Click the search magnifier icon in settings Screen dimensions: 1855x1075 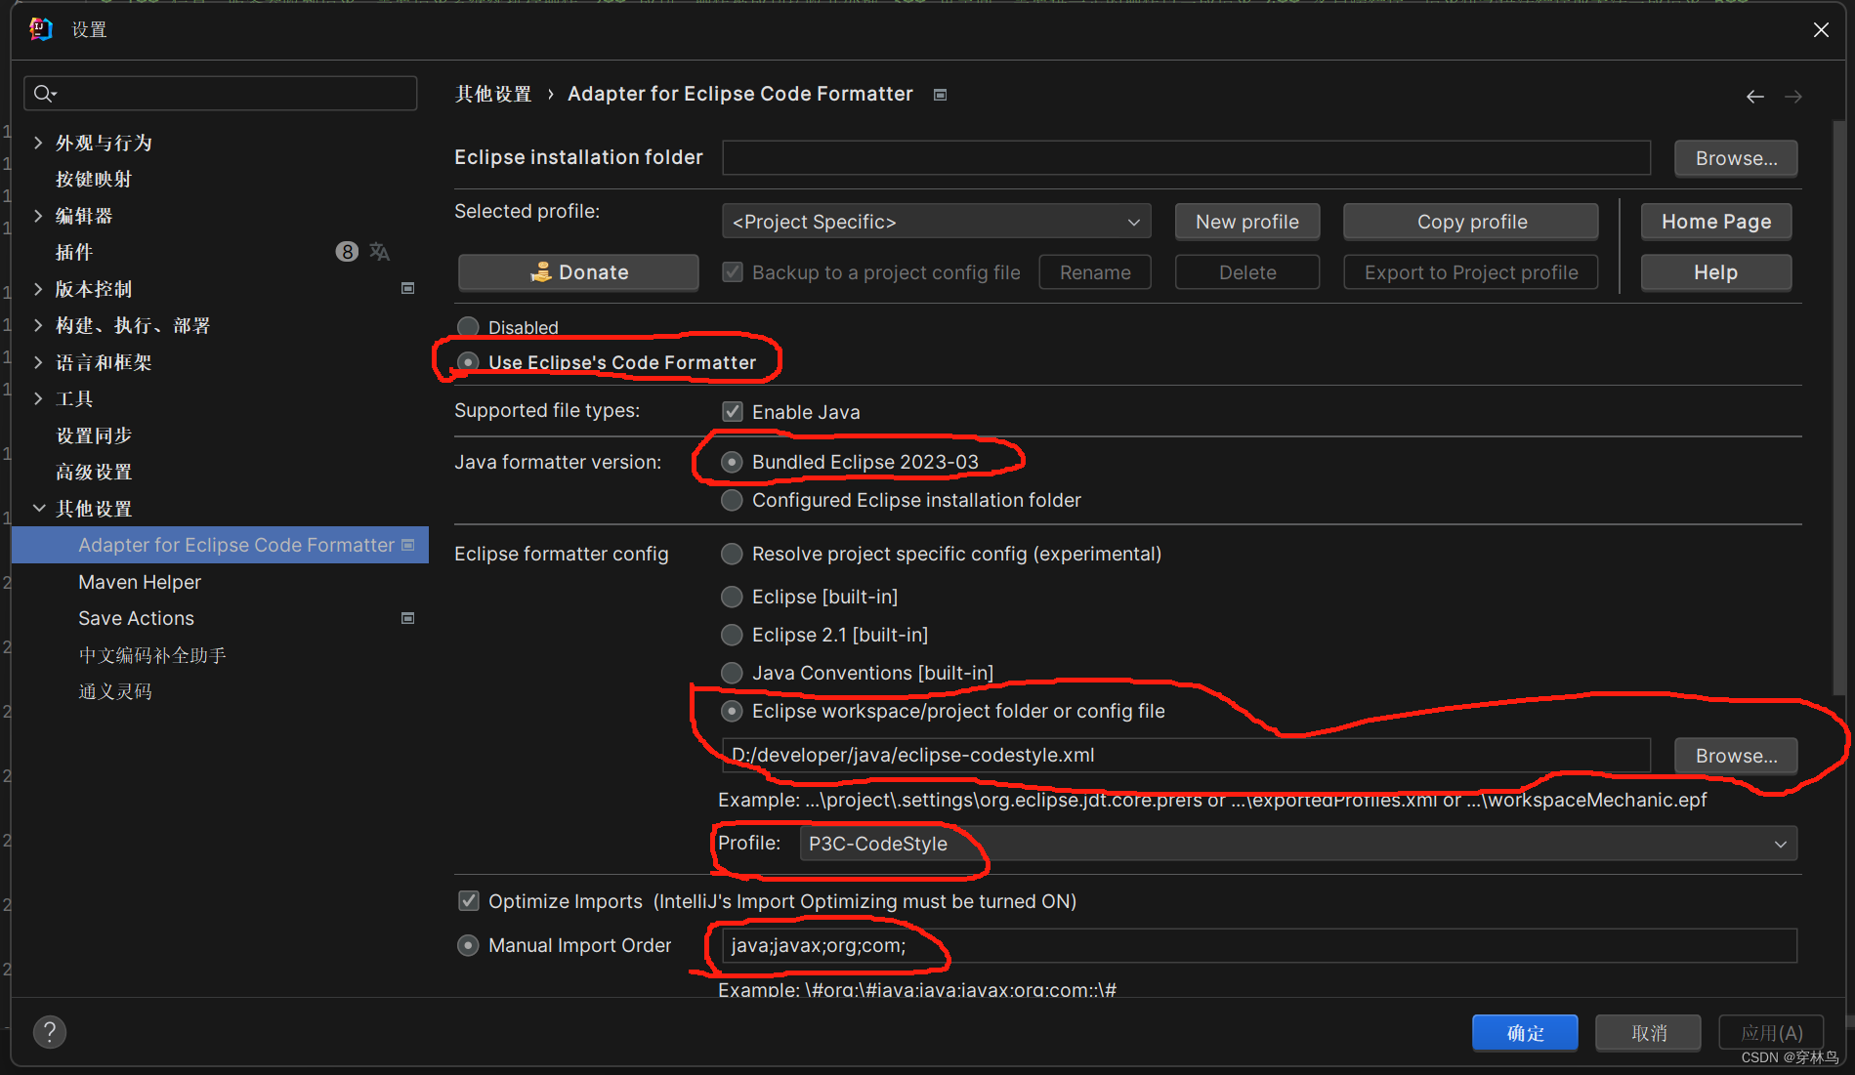(x=44, y=94)
